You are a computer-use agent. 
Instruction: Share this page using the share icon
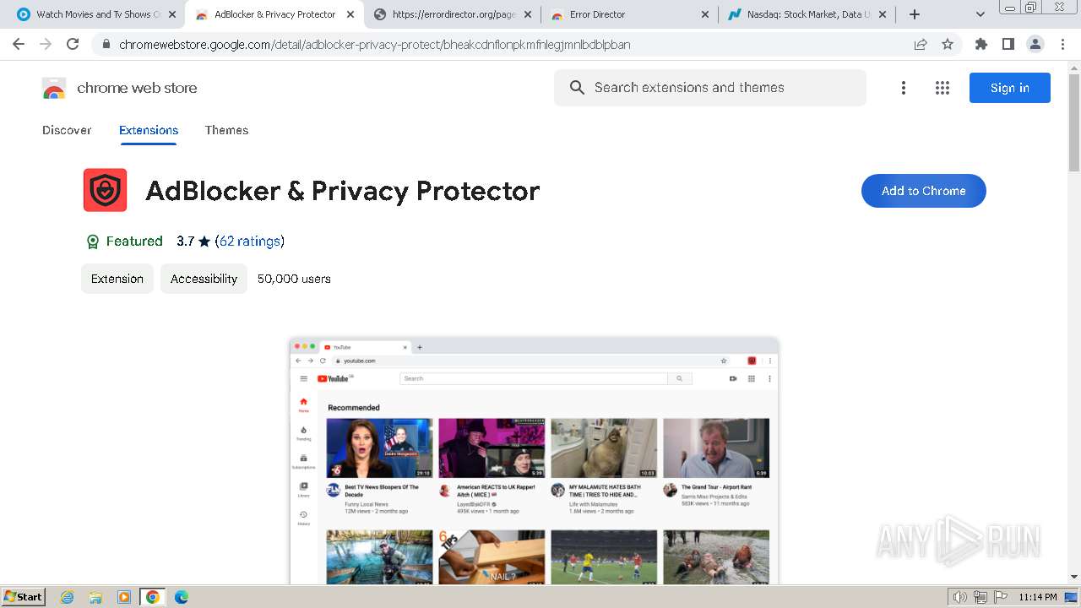[x=921, y=44]
